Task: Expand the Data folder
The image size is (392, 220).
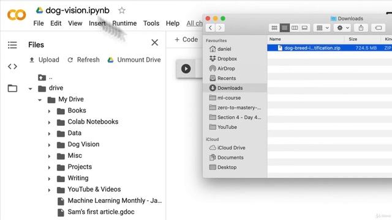Action: [49, 134]
